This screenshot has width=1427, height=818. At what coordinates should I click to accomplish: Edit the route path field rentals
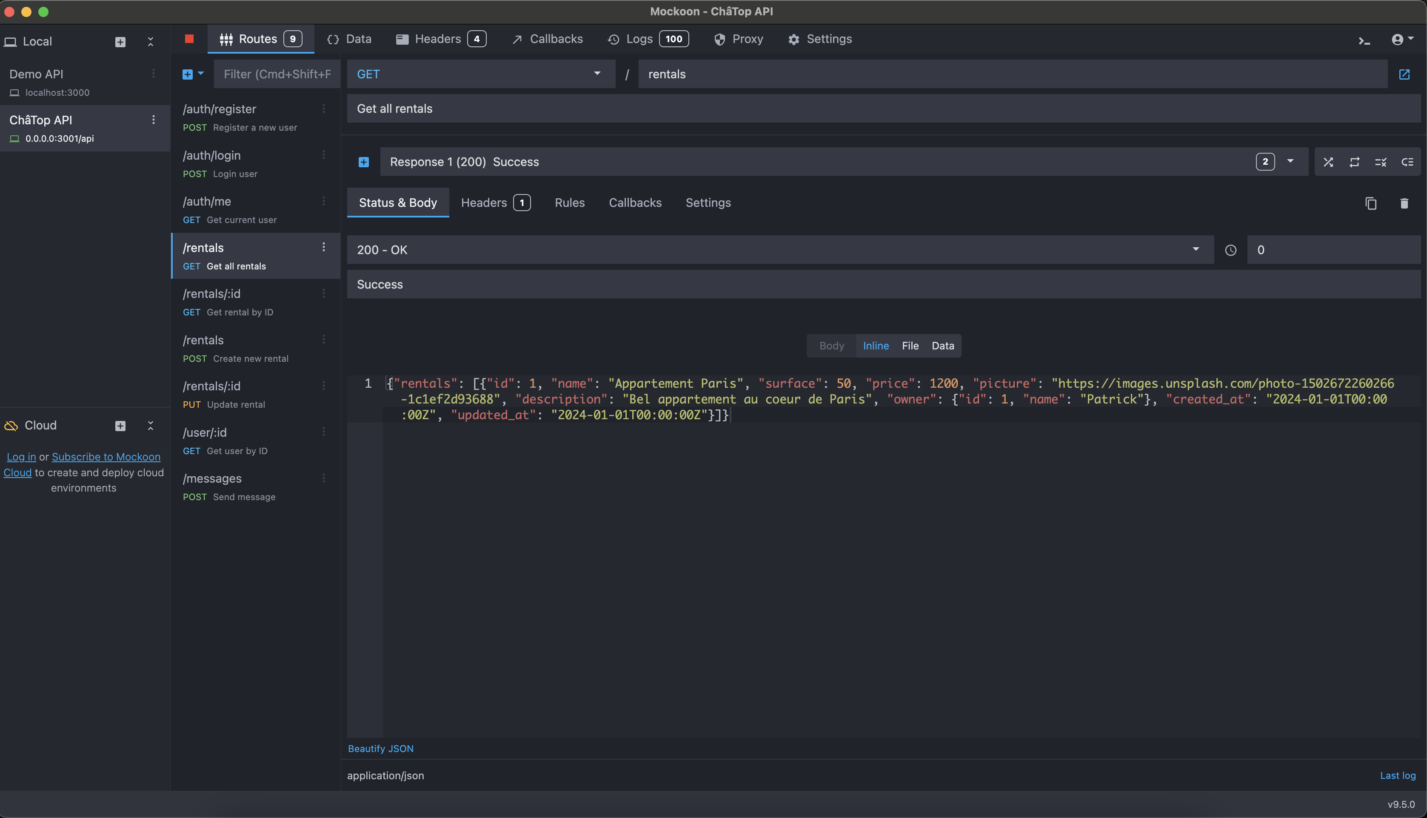1013,74
